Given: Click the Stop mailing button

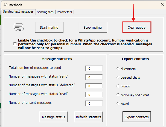Looking at the screenshot, I should [92, 27].
